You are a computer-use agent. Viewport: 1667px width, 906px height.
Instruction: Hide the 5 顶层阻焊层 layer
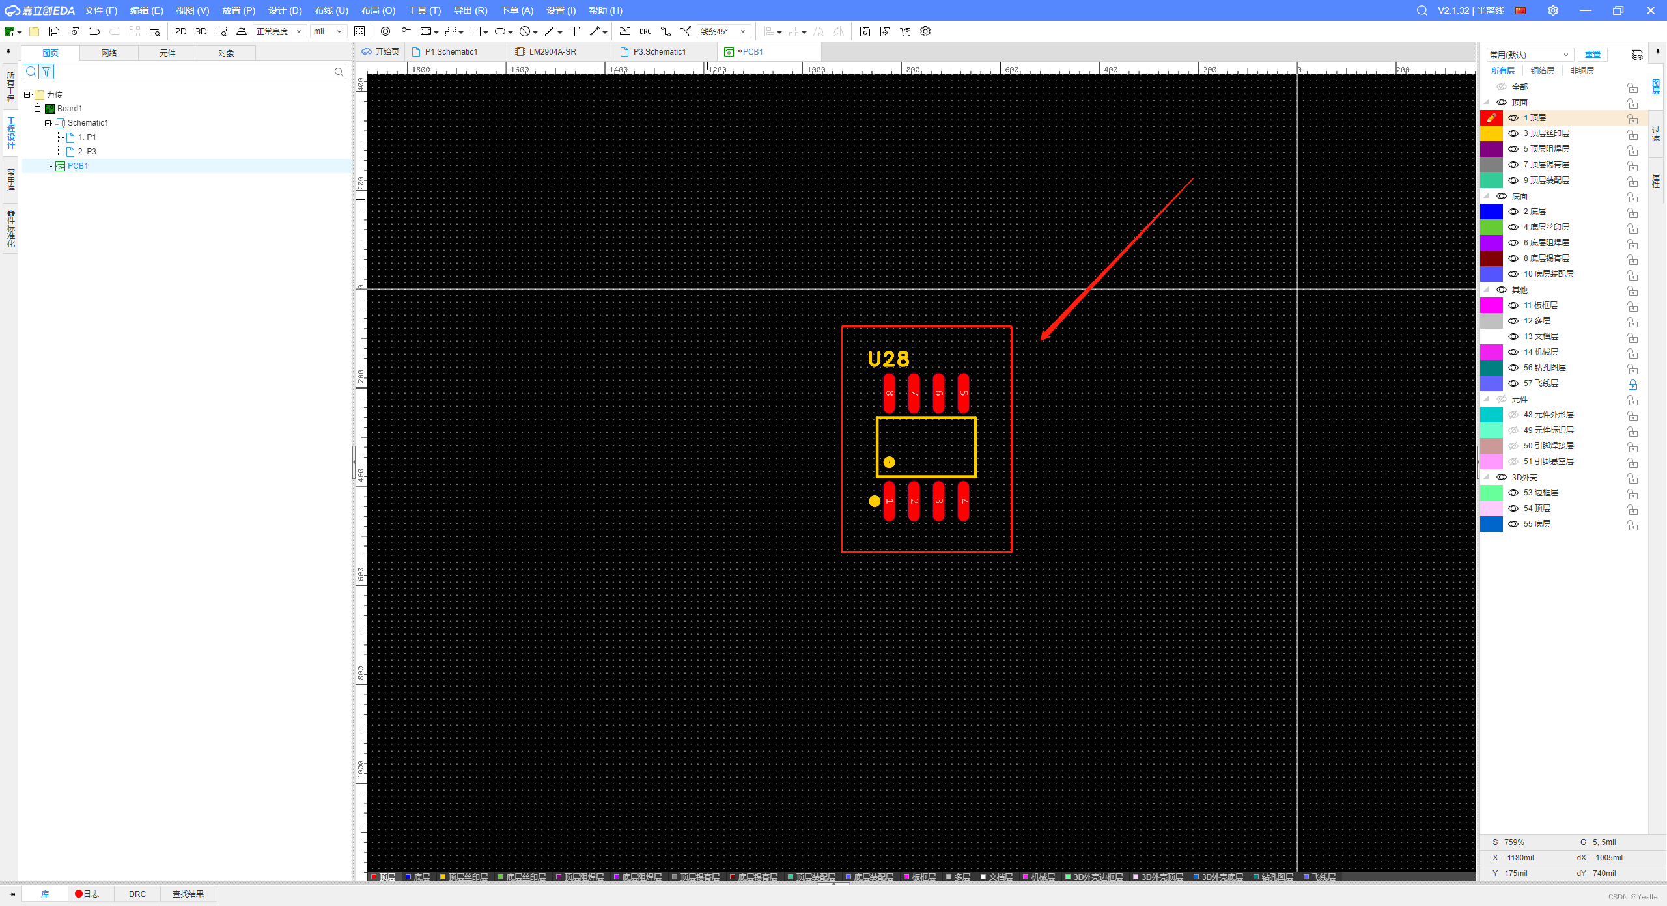(x=1513, y=149)
